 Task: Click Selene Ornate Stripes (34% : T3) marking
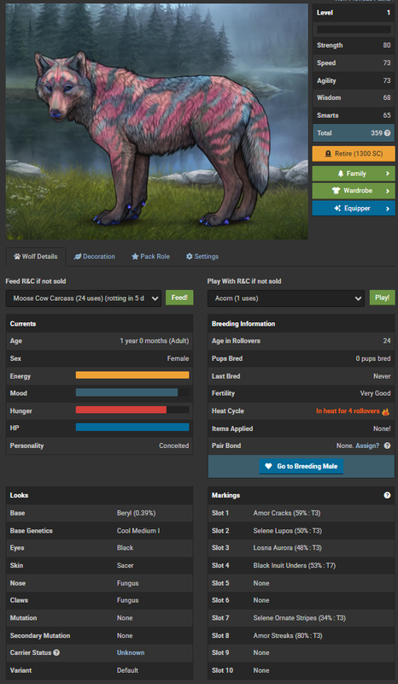300,618
